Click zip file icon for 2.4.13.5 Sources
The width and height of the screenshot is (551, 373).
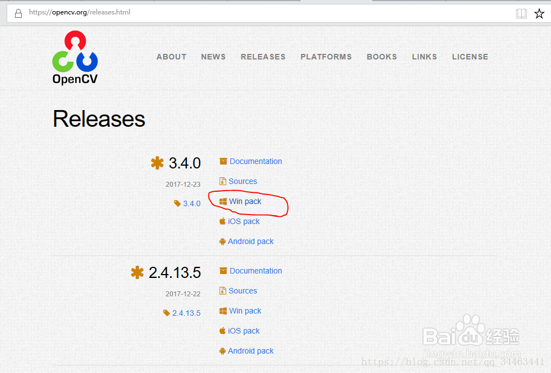[223, 291]
